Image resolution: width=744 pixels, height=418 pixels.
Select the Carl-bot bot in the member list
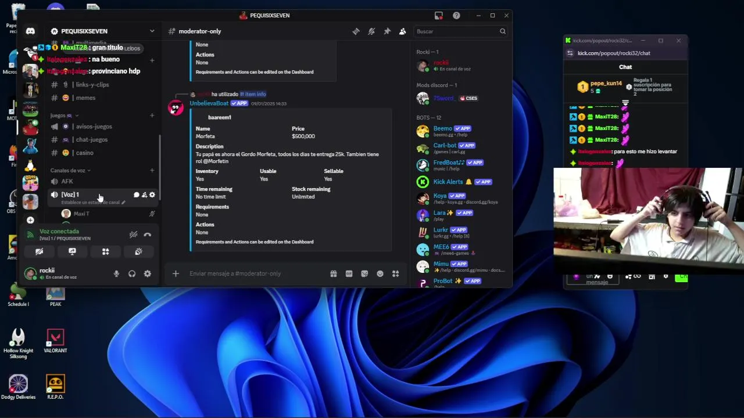(x=459, y=148)
